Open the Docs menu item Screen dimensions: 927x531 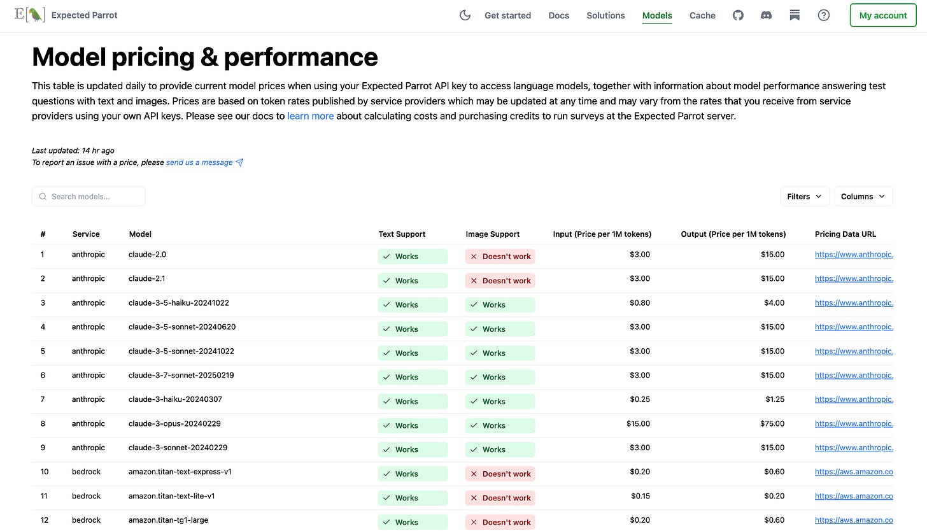tap(559, 15)
